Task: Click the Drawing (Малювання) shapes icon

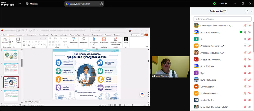Action: [x=74, y=39]
